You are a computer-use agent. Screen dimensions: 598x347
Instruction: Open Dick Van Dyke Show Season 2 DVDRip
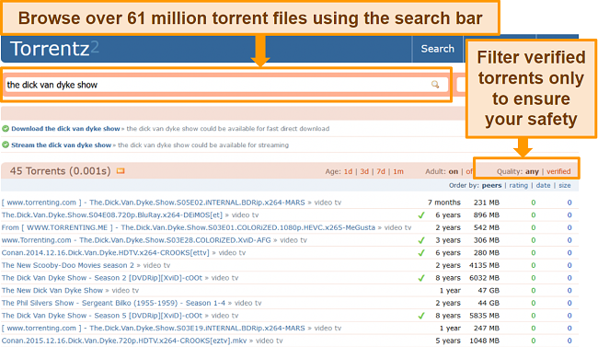[102, 278]
